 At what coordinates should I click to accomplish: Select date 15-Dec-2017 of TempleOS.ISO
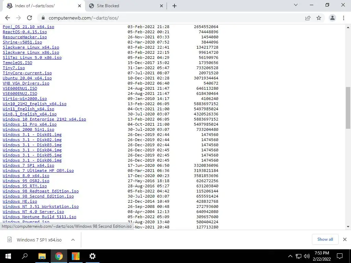point(141,63)
